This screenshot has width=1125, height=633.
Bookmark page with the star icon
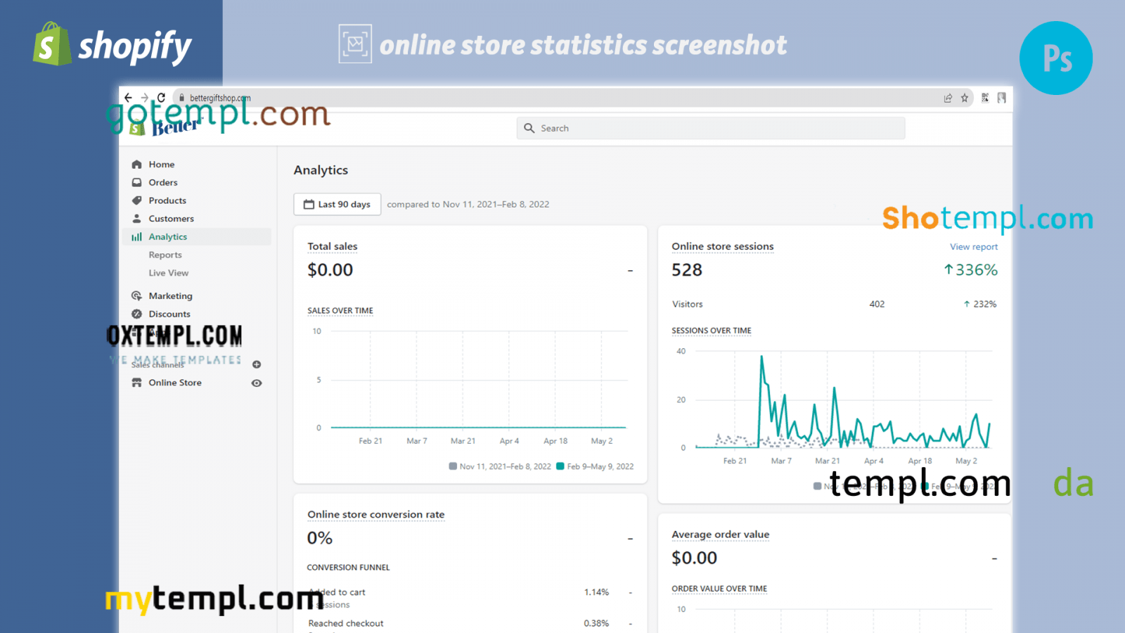tap(965, 98)
